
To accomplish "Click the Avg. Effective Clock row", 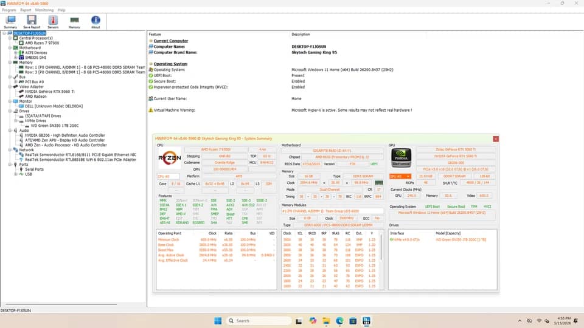I will (216, 261).
